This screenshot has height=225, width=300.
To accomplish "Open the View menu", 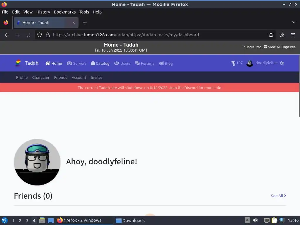I will (x=28, y=12).
